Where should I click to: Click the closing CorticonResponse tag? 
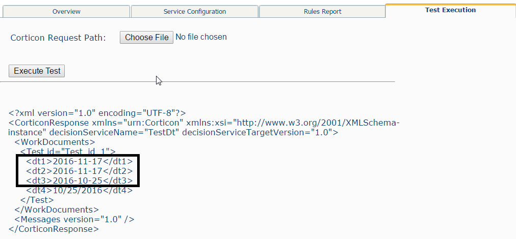[54, 229]
